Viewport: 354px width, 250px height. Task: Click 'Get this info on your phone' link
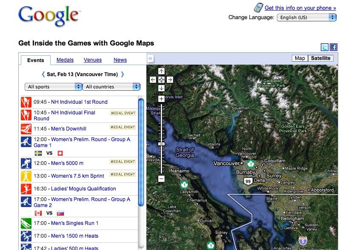pos(300,8)
